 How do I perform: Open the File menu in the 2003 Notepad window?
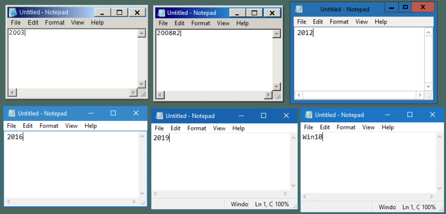tap(16, 23)
